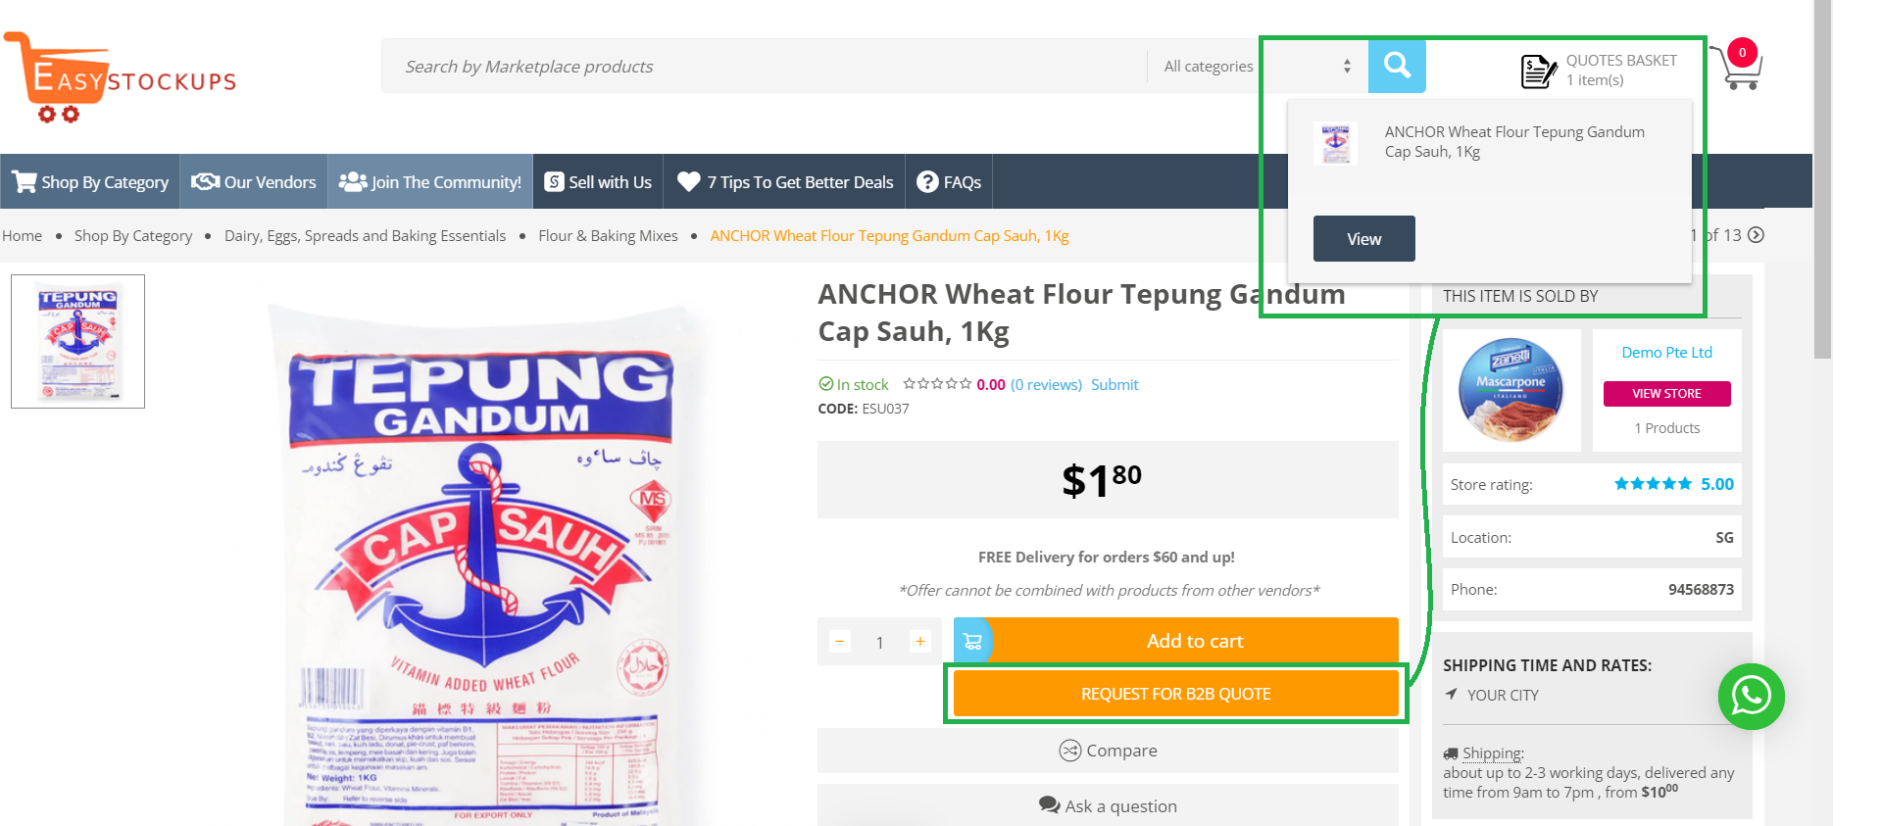Click Request for B2B Quote button
Viewport: 1882px width, 826px height.
pos(1175,694)
